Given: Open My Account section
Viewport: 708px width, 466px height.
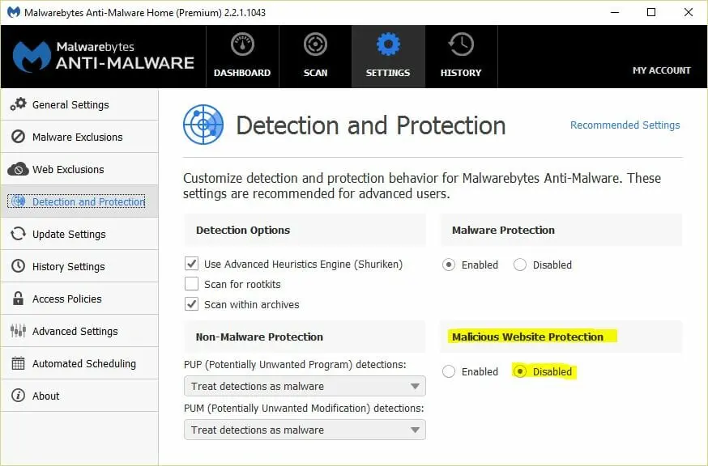Looking at the screenshot, I should pyautogui.click(x=661, y=70).
